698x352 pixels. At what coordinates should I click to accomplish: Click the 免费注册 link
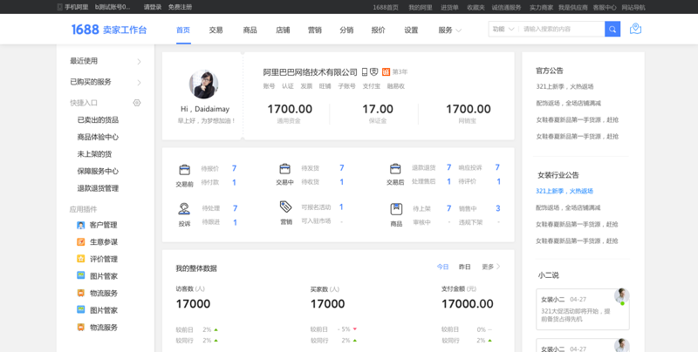pyautogui.click(x=180, y=7)
